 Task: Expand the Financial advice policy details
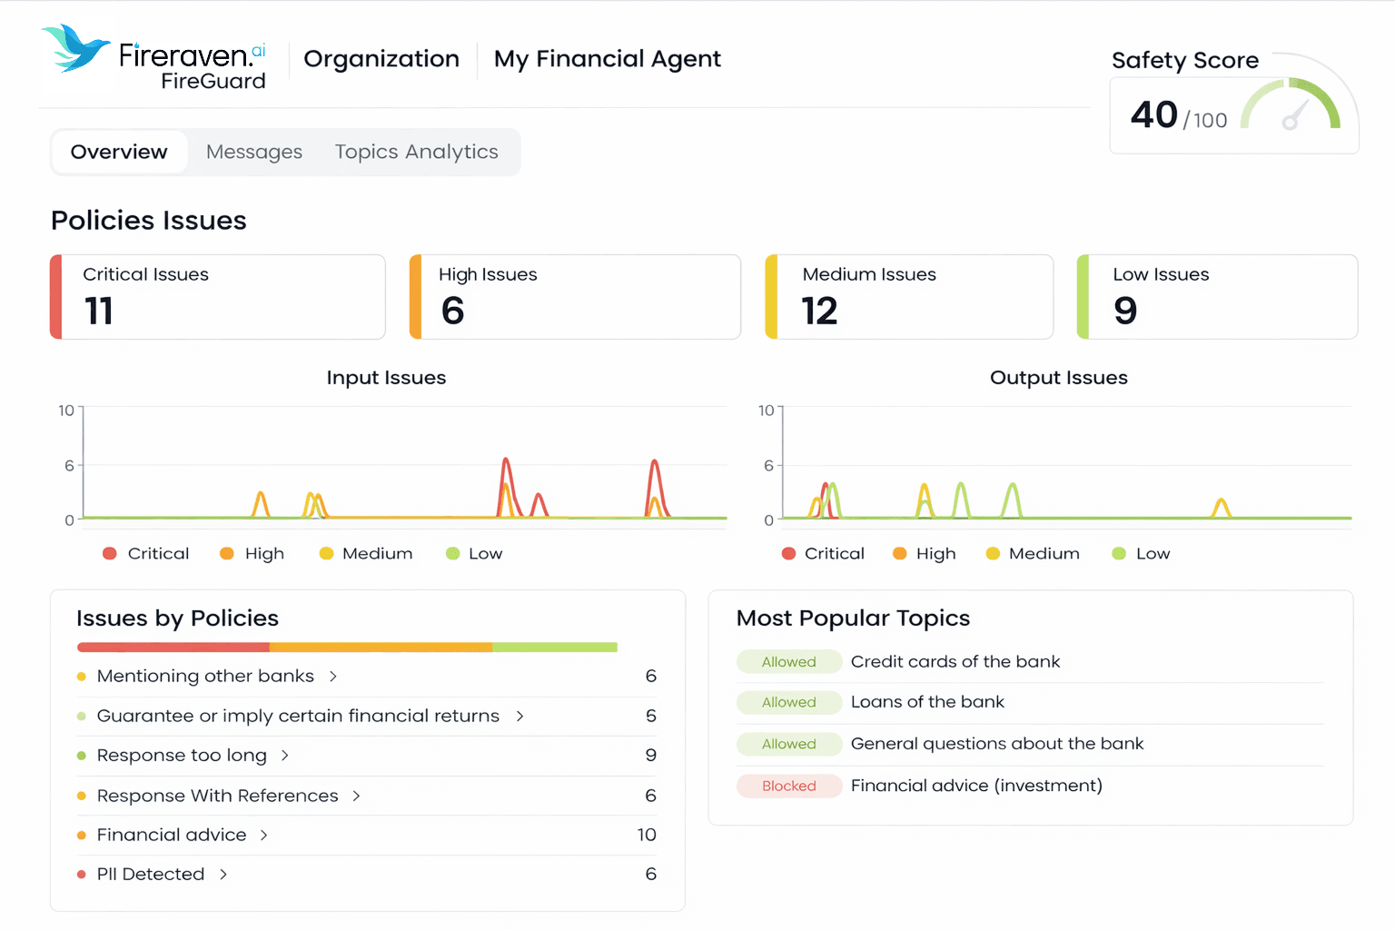coord(263,835)
